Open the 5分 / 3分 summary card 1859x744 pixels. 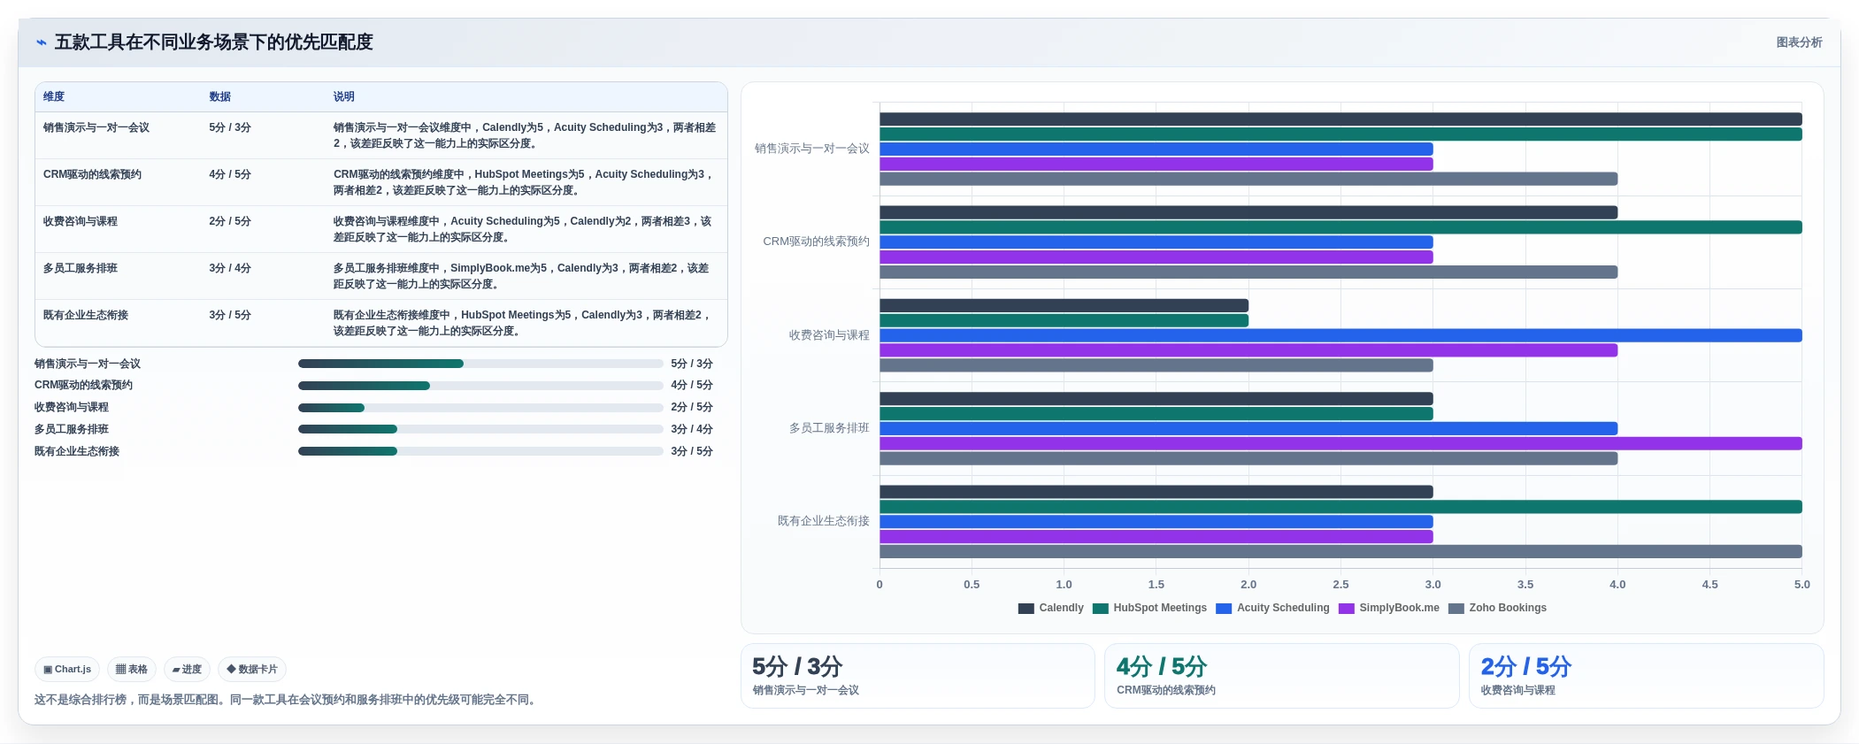click(918, 676)
